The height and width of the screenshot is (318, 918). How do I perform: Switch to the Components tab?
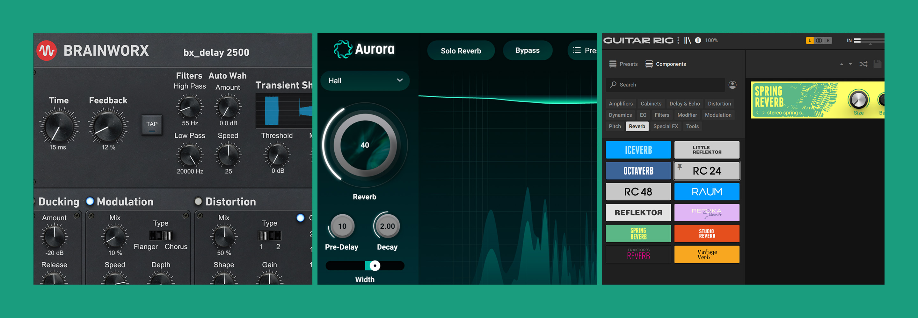pyautogui.click(x=665, y=64)
